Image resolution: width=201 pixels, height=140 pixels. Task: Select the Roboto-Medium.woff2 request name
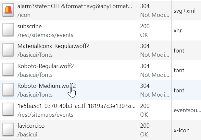pyautogui.click(x=47, y=86)
